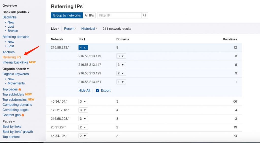The height and width of the screenshot is (143, 260).
Task: Expand domains dropdown for 216.58.213.161
Action: 121,82
